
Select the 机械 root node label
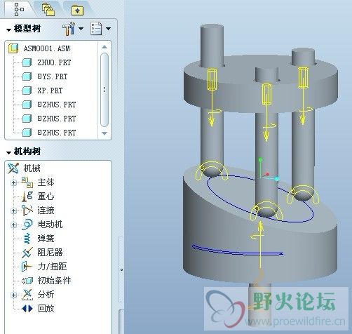[x=32, y=168]
